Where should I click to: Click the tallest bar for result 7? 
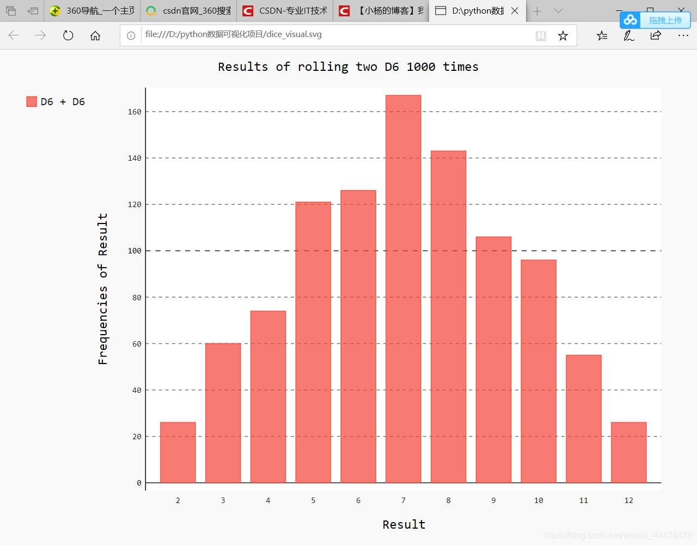[x=403, y=289]
